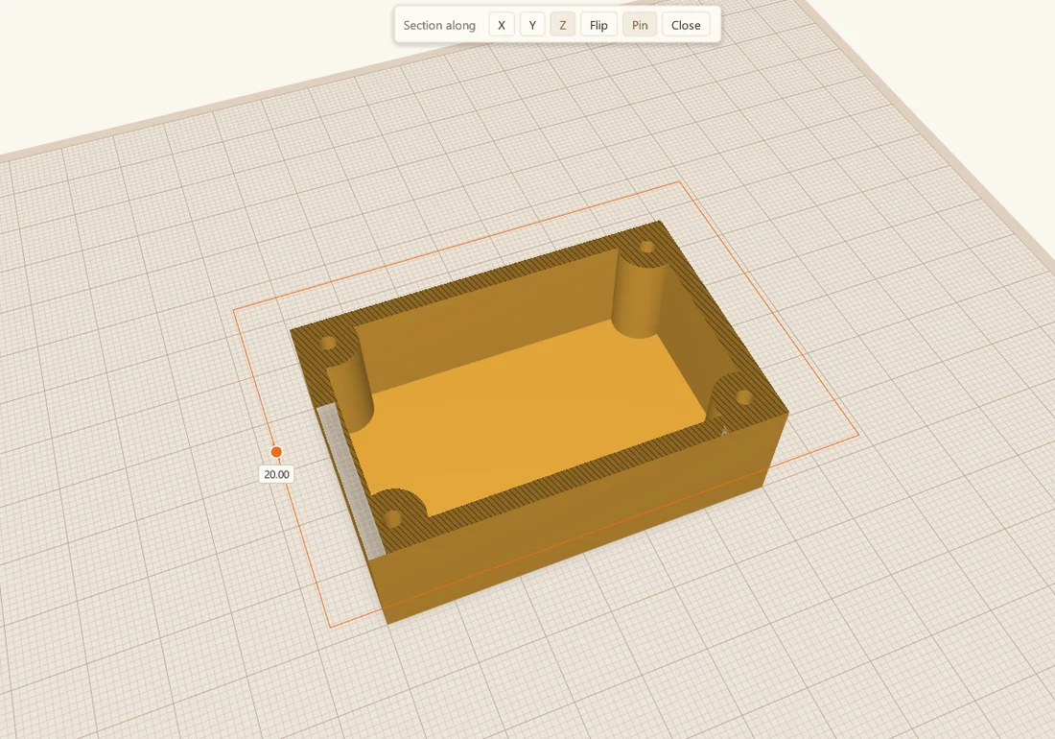Flip the section direction
The height and width of the screenshot is (739, 1055).
coord(598,25)
